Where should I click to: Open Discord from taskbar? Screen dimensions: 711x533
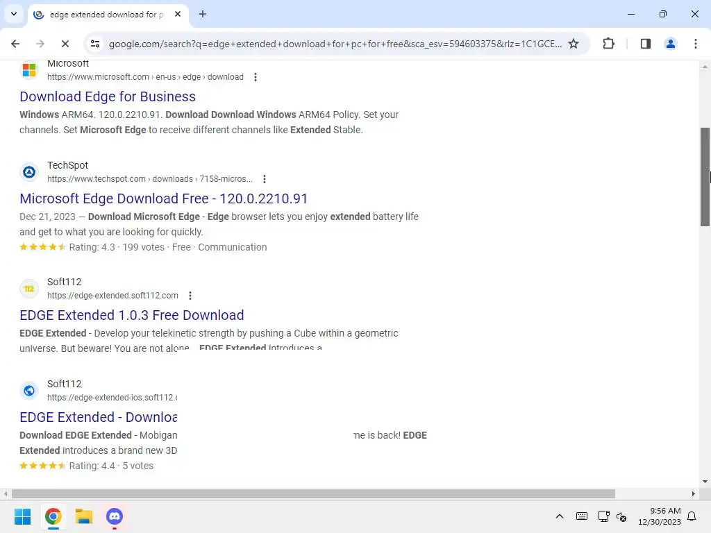coord(115,516)
